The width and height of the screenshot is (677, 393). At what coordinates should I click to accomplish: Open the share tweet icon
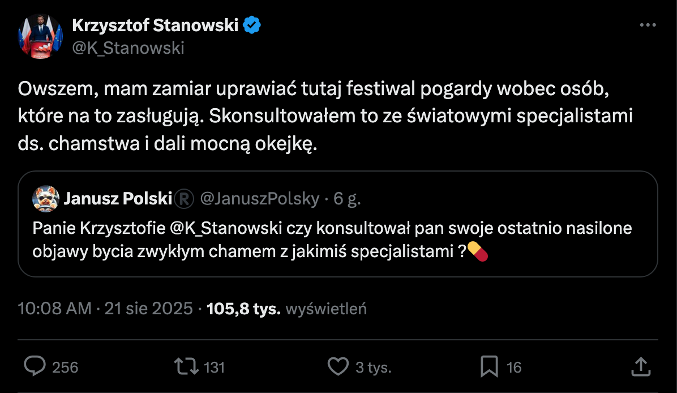[x=640, y=366]
